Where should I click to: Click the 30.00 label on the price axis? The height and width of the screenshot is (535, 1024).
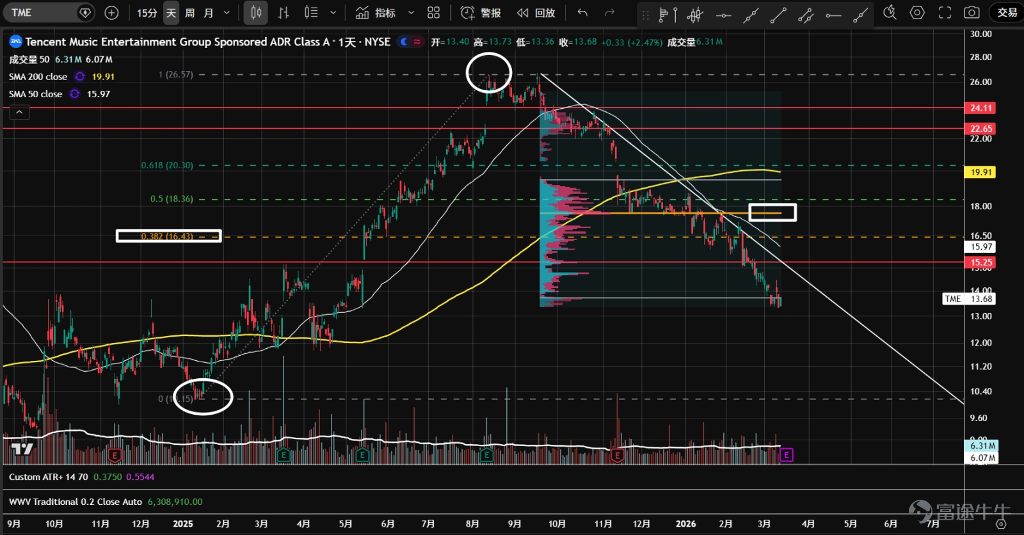click(x=980, y=34)
